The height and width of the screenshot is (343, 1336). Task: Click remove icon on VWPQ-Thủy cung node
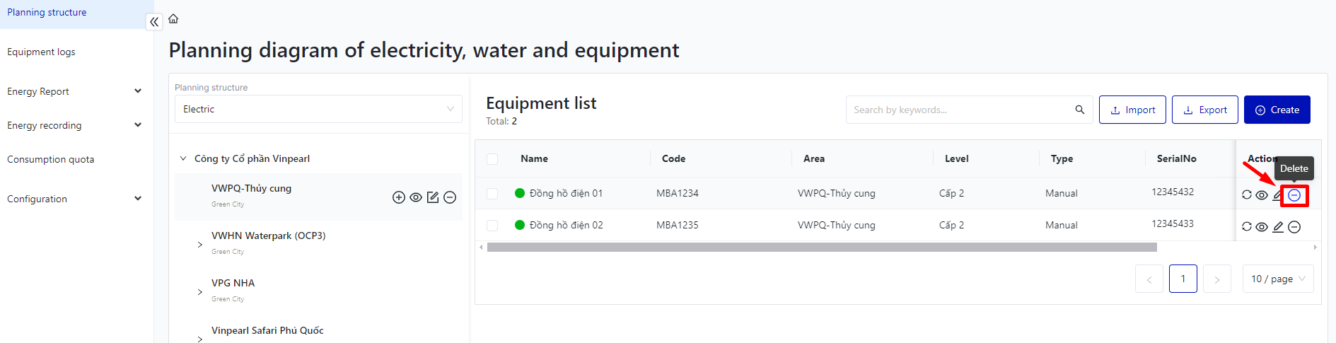click(x=450, y=197)
